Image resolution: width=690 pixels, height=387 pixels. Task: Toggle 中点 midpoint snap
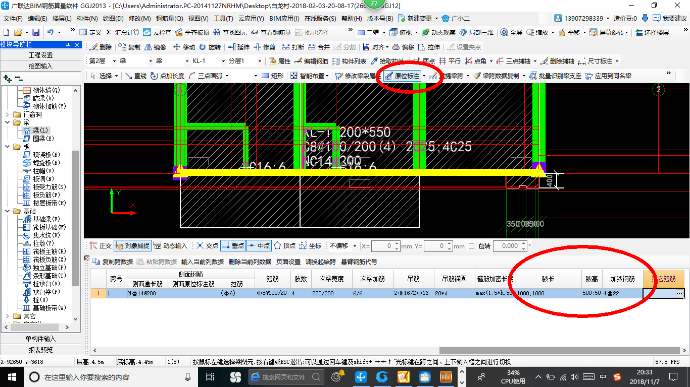tap(259, 246)
